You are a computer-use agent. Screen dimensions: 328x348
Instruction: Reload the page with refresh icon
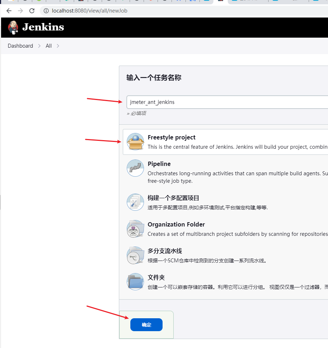(x=32, y=11)
